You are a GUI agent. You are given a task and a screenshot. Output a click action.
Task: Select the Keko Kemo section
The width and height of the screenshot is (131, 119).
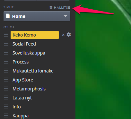click(x=35, y=35)
